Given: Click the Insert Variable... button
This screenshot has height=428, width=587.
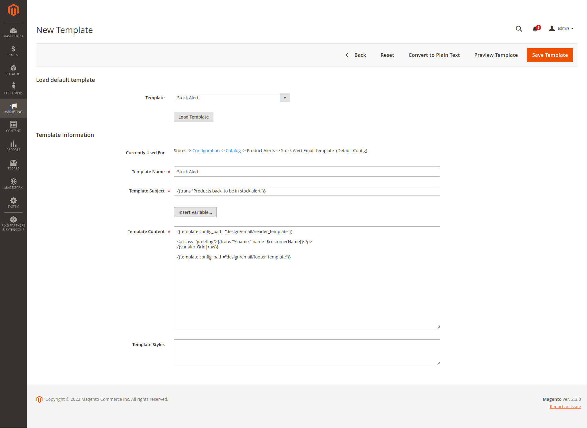Looking at the screenshot, I should pos(195,212).
